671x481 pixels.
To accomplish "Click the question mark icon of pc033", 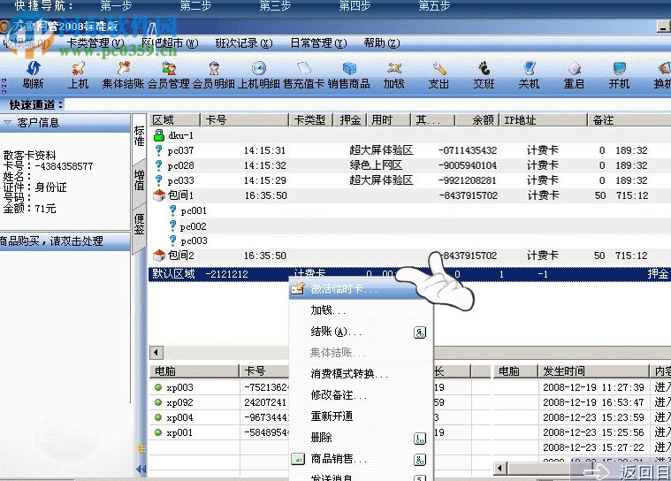I will point(159,180).
